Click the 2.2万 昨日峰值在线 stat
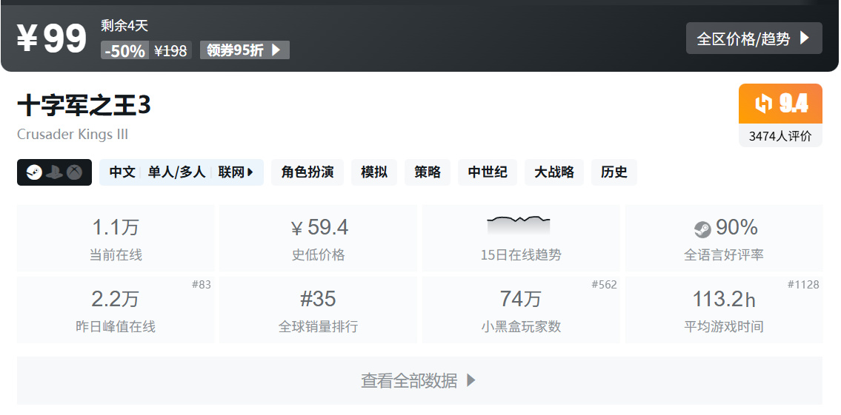The image size is (841, 415). pyautogui.click(x=116, y=309)
